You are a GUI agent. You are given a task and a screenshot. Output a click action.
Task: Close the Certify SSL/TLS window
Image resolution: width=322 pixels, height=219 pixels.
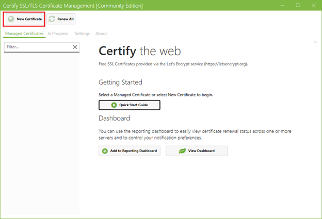[314, 6]
